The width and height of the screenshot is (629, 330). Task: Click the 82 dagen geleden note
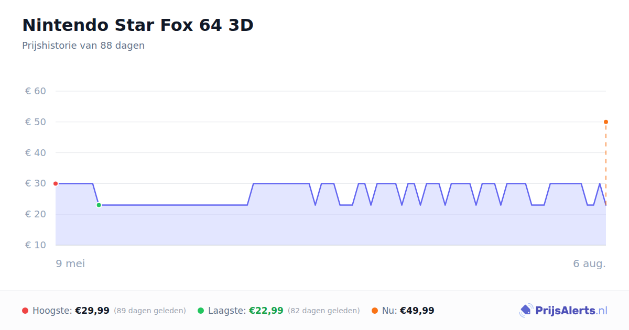click(324, 311)
